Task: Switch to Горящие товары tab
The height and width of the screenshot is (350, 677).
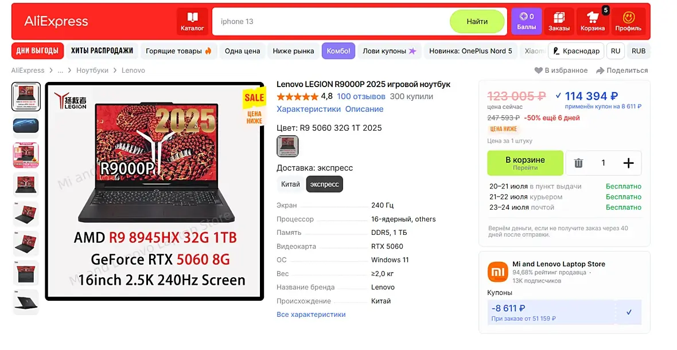Action: click(x=178, y=51)
